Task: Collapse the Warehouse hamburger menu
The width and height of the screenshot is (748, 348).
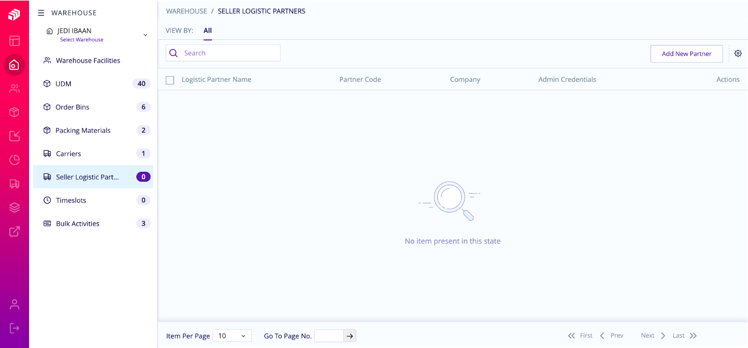Action: tap(41, 13)
